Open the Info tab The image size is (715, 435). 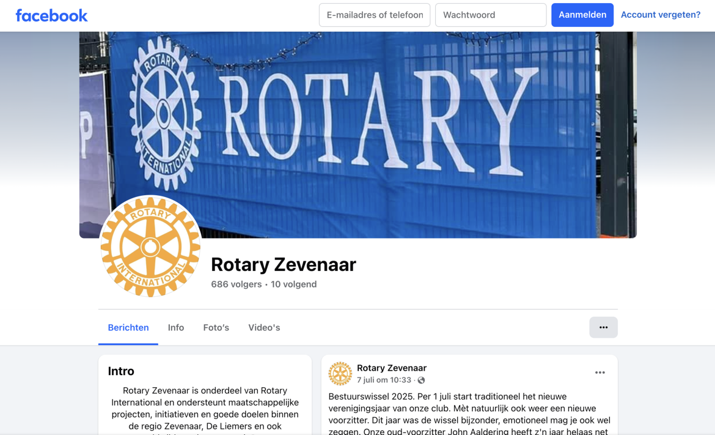176,327
